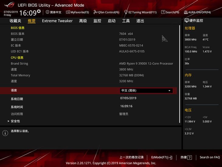
Task: Click the MyFavorite list icon
Action: coord(68,12)
